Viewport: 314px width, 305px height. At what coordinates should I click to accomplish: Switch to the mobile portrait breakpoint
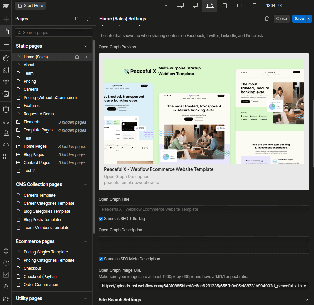click(255, 6)
